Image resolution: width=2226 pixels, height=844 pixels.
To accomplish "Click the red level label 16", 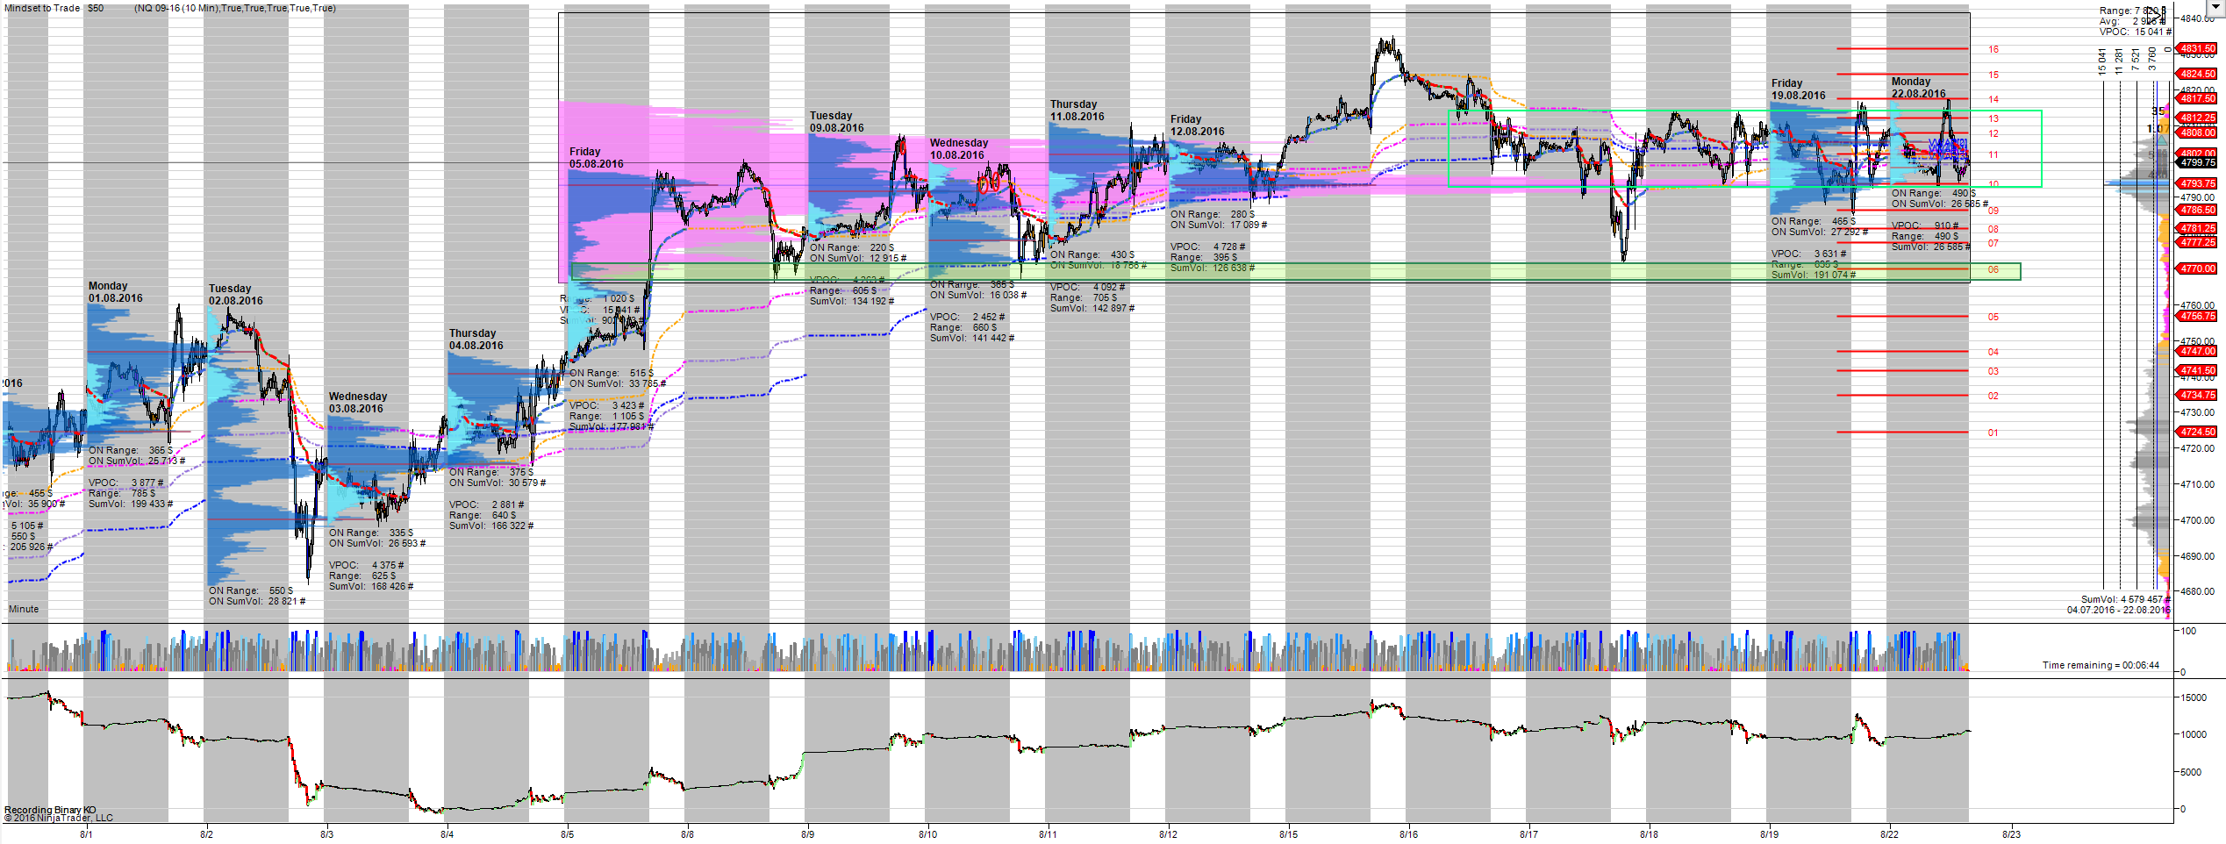I will 1993,49.
